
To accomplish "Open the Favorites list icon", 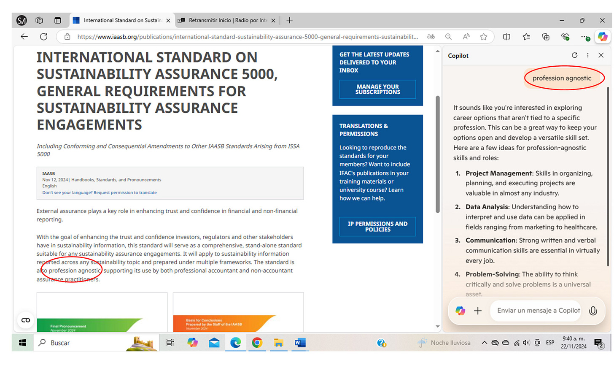I will [x=526, y=37].
